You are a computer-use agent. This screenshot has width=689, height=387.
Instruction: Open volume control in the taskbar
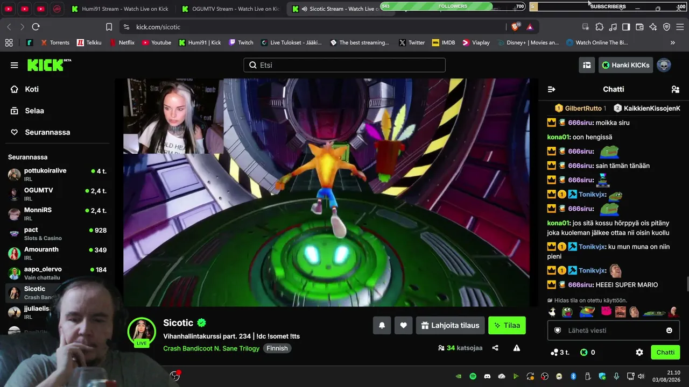(x=641, y=376)
